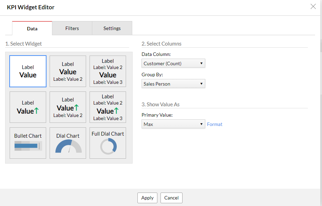
Task: Open the Settings tab
Action: 112,28
